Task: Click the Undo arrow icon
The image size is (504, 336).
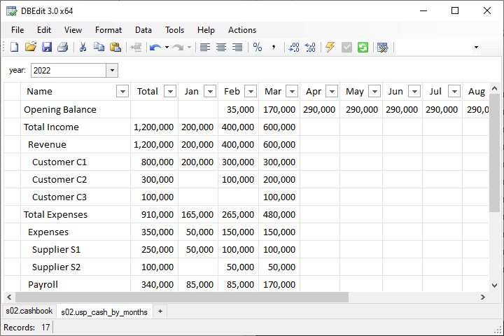Action: click(x=155, y=48)
